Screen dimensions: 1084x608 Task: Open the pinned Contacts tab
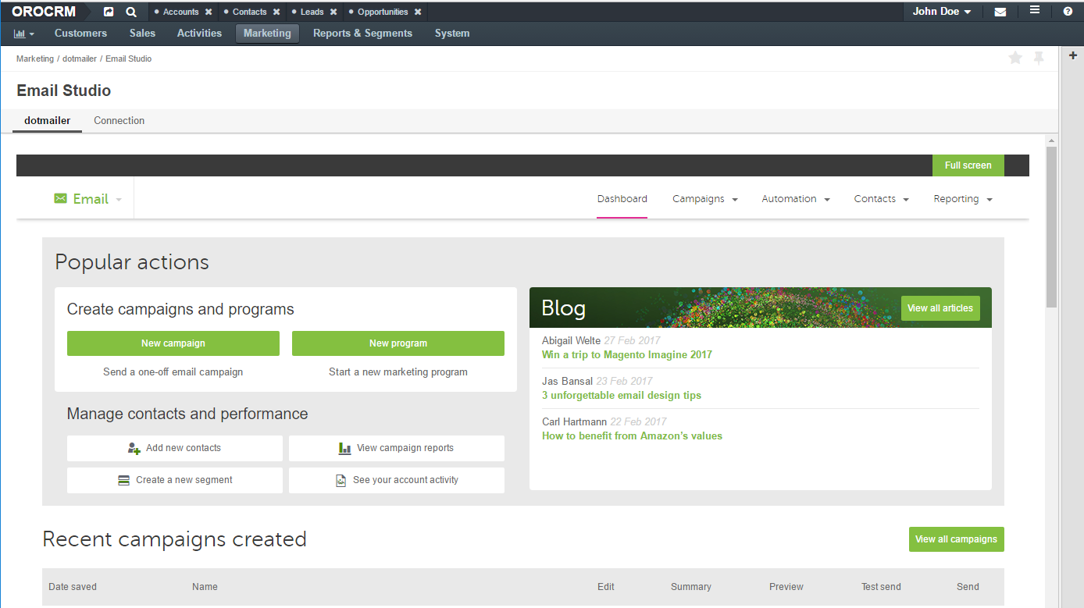[249, 12]
